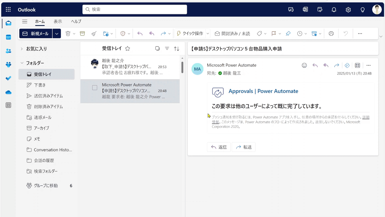Click the Forward arrow in the message header

337,65
